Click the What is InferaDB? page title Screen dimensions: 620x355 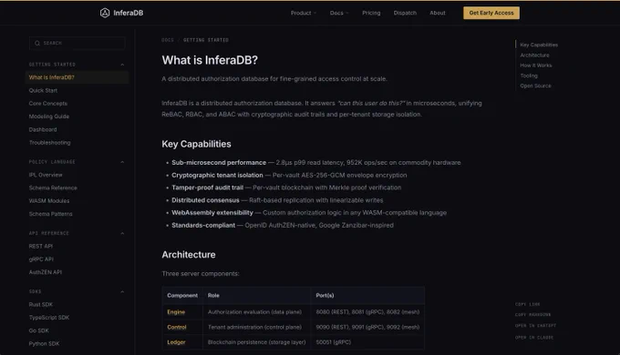[210, 60]
